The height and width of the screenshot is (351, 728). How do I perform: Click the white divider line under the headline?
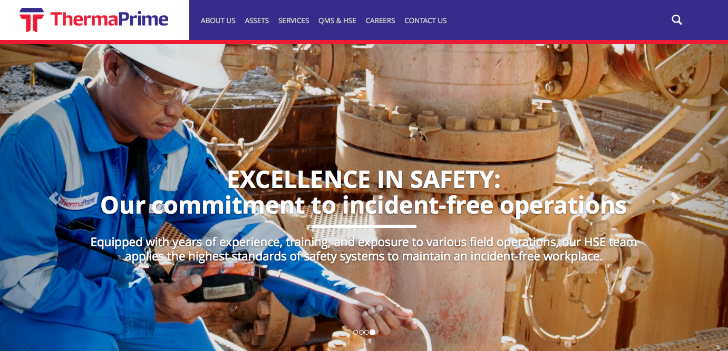[x=364, y=226]
